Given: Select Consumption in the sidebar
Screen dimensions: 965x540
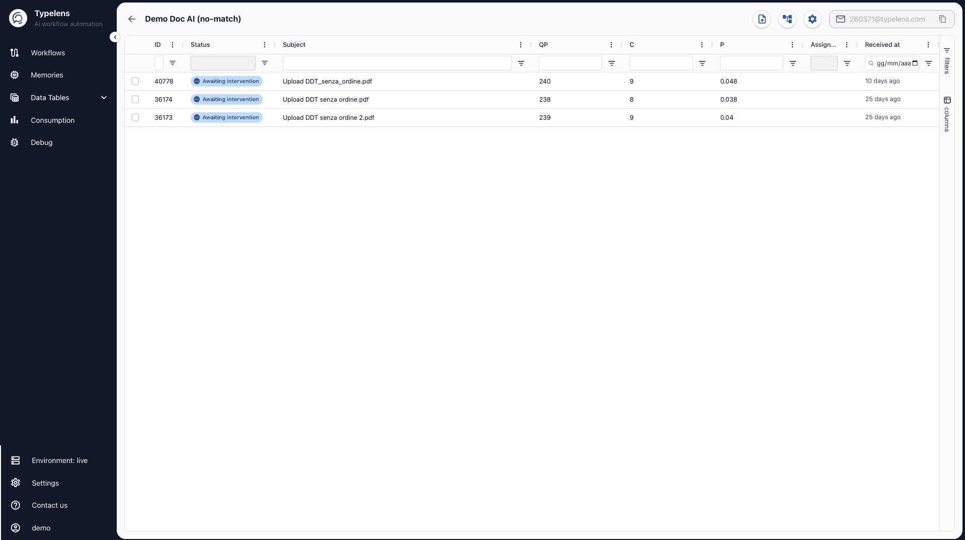Looking at the screenshot, I should [x=54, y=120].
